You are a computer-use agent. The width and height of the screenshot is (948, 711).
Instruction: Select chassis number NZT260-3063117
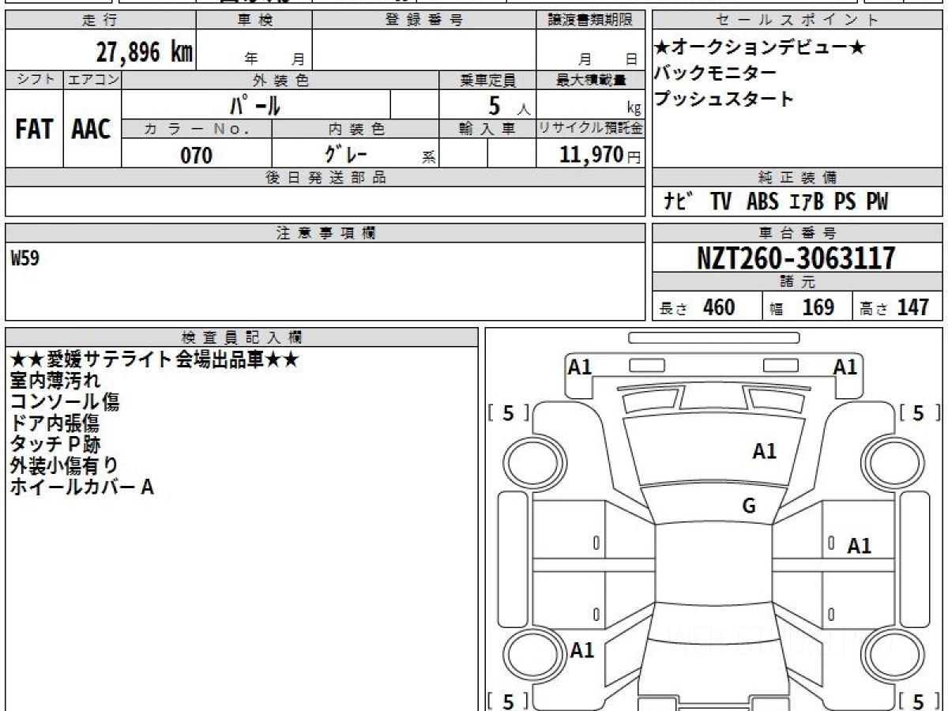(x=796, y=258)
